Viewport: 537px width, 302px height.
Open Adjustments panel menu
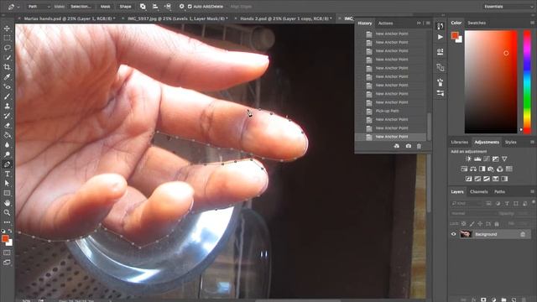pos(532,142)
